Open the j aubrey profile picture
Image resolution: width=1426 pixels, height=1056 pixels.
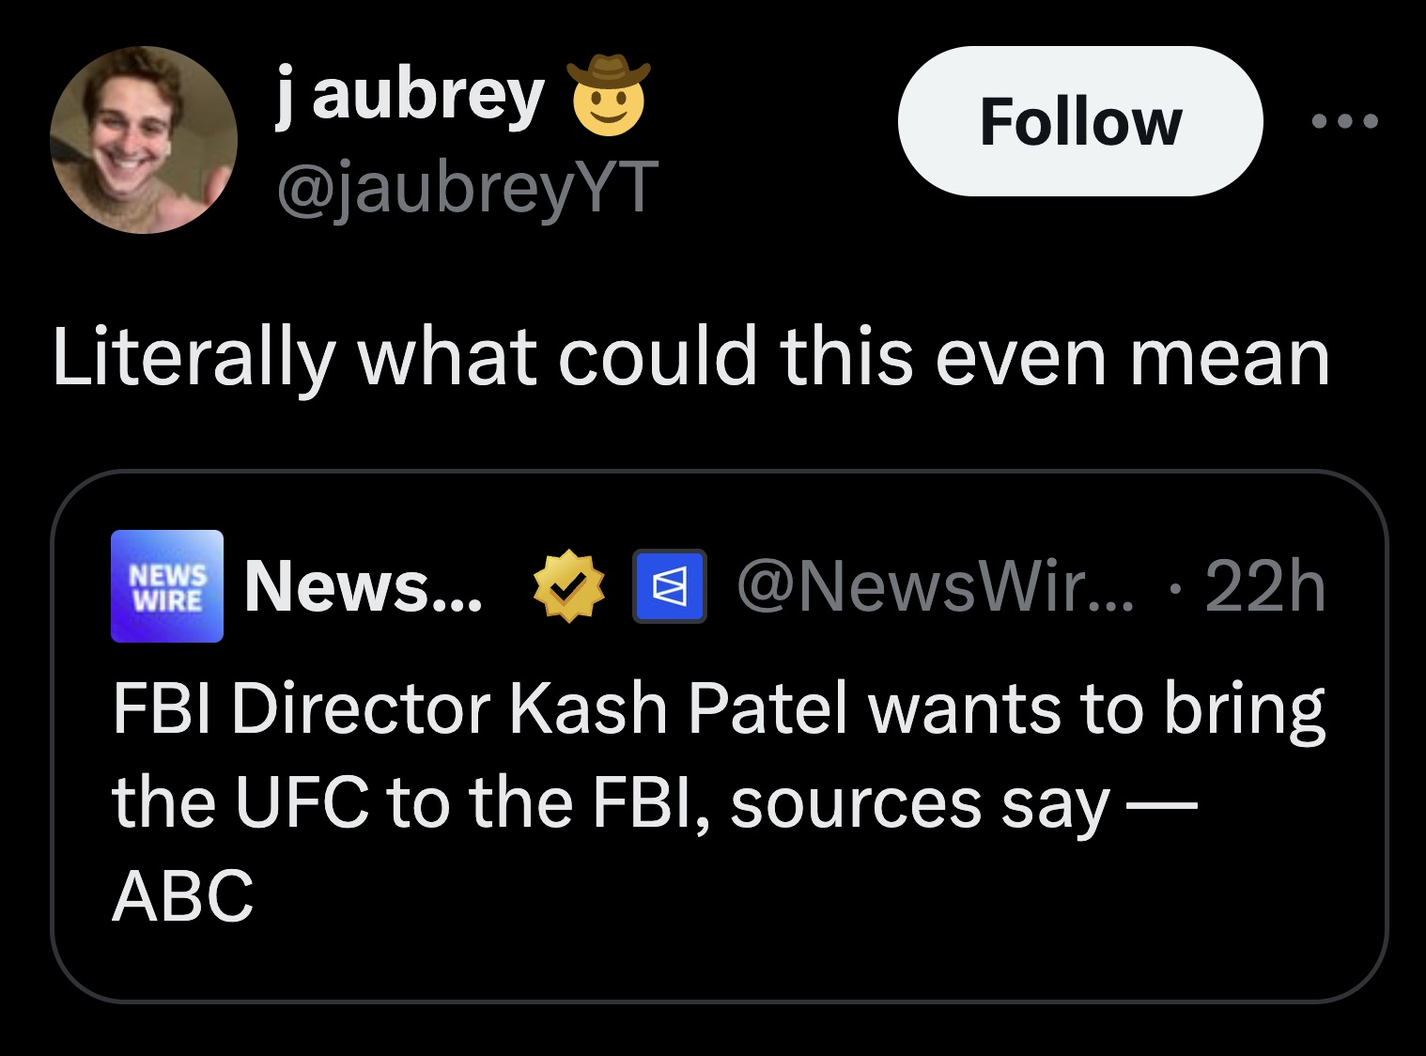143,140
